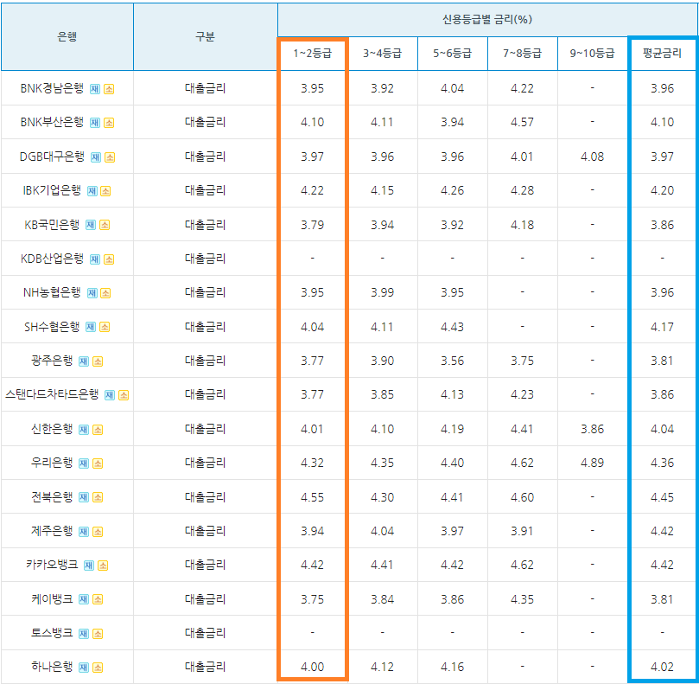699x684 pixels.
Task: Select the 소 icon for 제주은행
Action: (98, 532)
